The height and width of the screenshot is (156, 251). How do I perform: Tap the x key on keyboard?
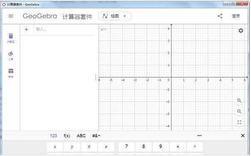coord(55,147)
